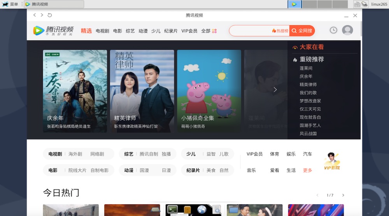Open watch history clock icon

click(333, 30)
